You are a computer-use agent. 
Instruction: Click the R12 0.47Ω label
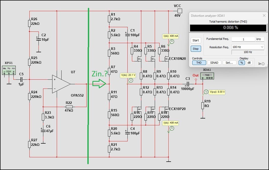point(147,90)
